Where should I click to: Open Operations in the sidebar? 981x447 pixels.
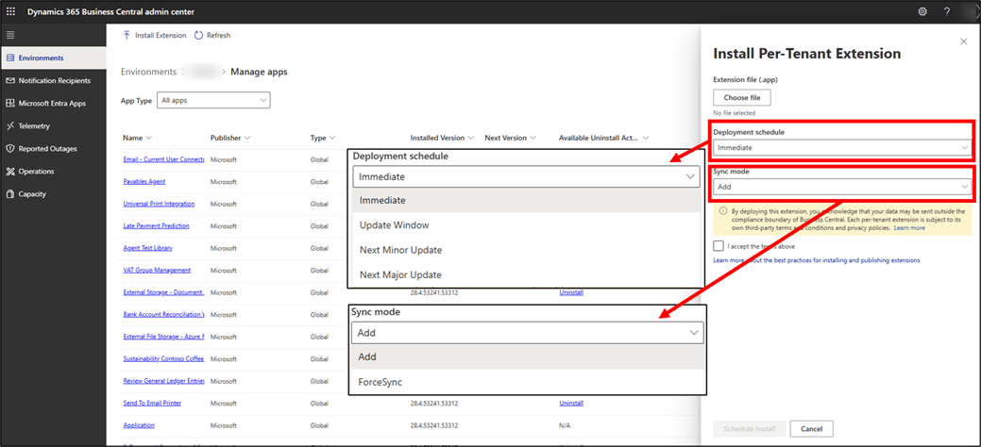tap(53, 172)
